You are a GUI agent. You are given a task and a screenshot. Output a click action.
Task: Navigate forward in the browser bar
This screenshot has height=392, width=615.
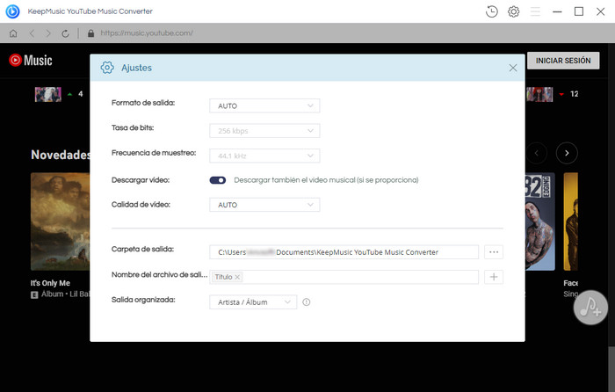[48, 33]
